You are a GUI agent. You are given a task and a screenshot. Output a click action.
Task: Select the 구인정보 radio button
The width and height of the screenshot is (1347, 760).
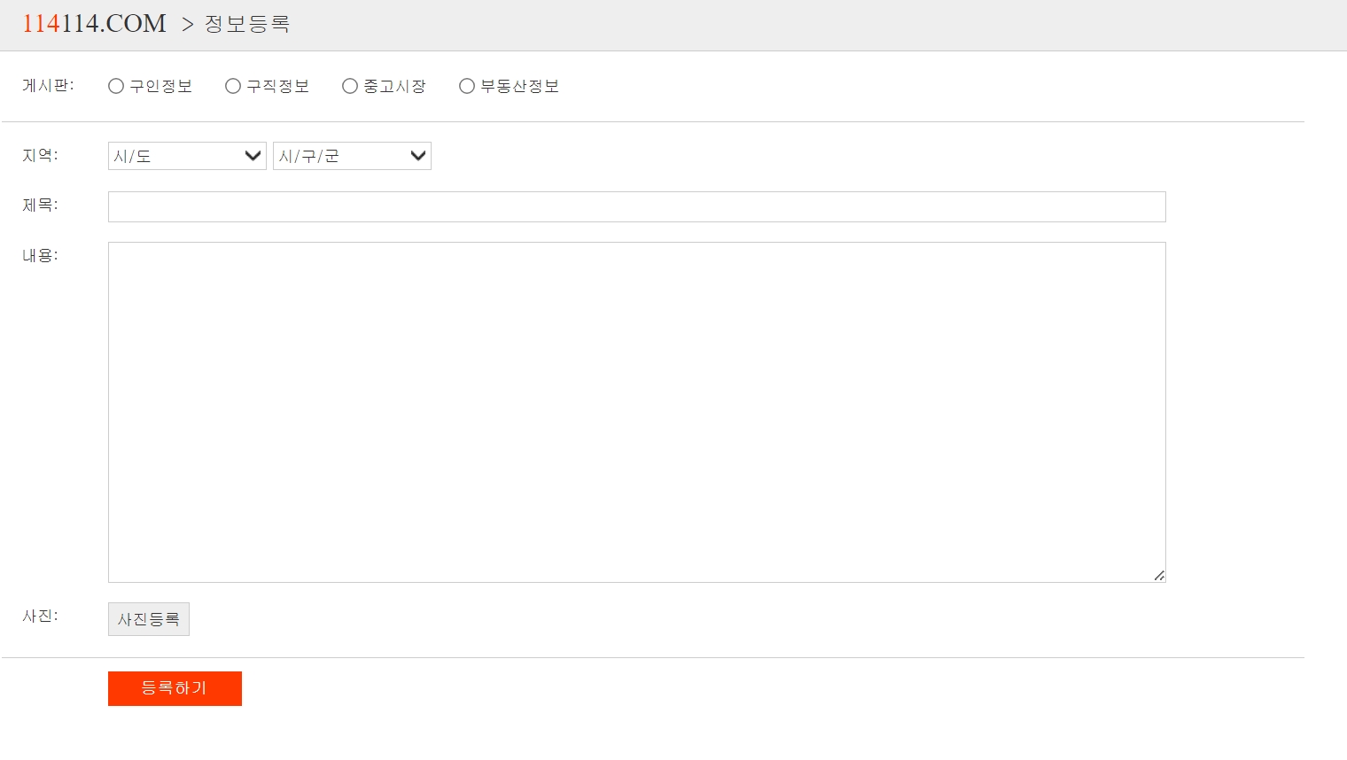tap(116, 86)
